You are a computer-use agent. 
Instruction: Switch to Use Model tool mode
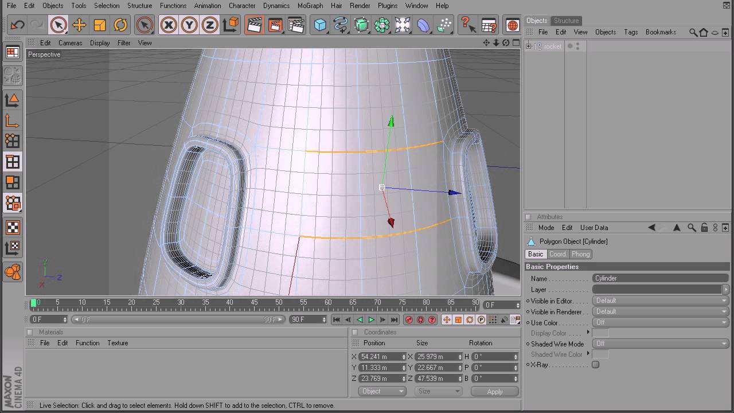click(12, 100)
